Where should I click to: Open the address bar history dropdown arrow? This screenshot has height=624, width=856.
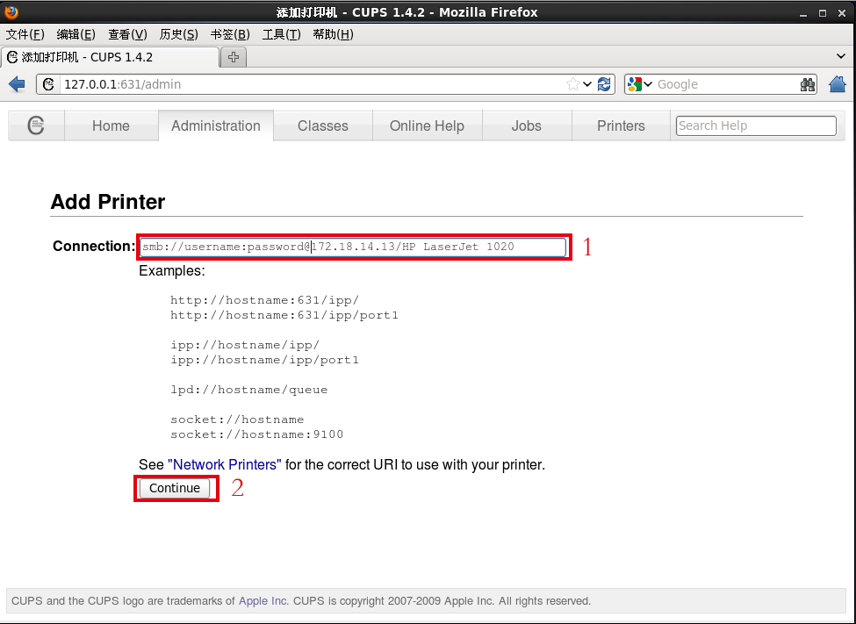click(587, 84)
